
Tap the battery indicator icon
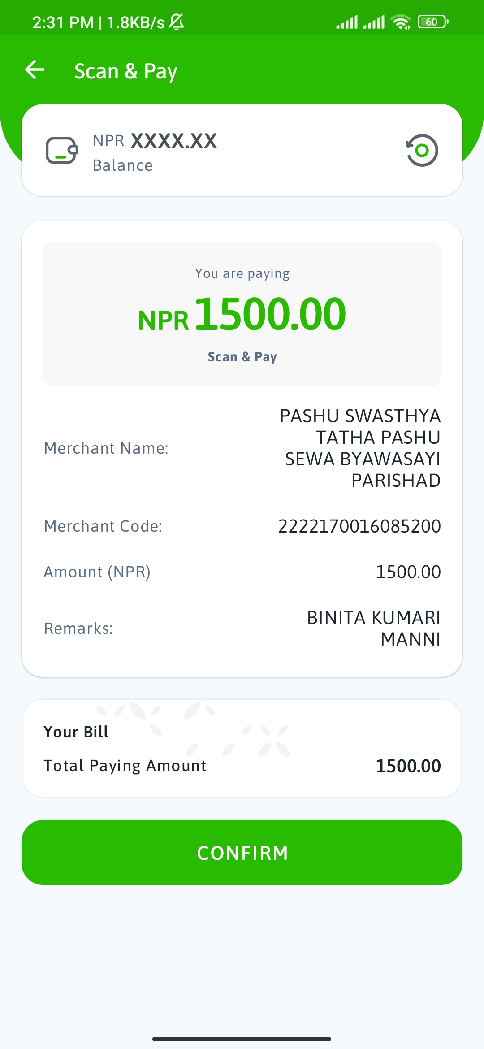[433, 22]
